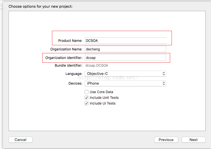The image size is (211, 149).
Task: Click the chevron arrow at top-left edge
Action: tap(1, 5)
